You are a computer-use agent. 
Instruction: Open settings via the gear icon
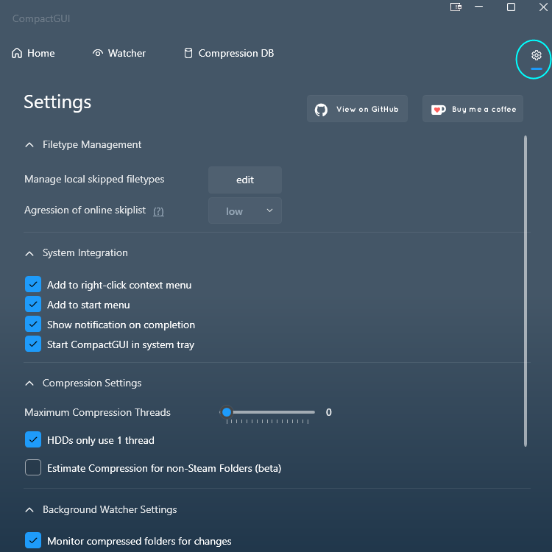click(x=536, y=55)
